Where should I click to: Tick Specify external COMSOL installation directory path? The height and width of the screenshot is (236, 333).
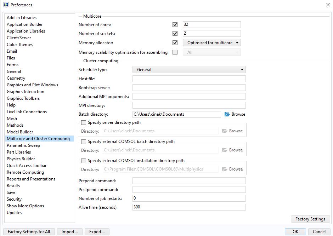(84, 161)
